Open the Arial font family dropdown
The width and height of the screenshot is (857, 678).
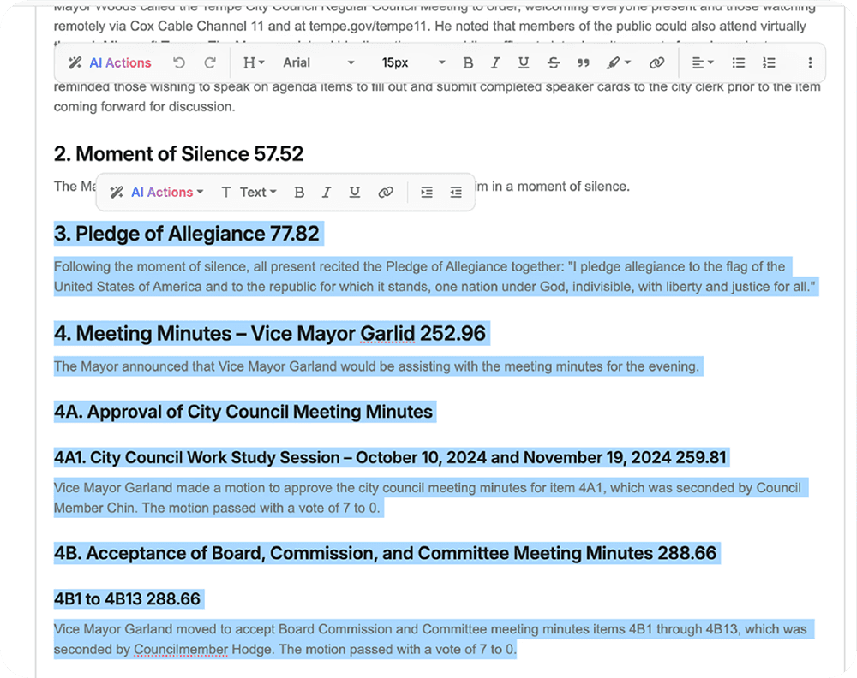click(319, 62)
